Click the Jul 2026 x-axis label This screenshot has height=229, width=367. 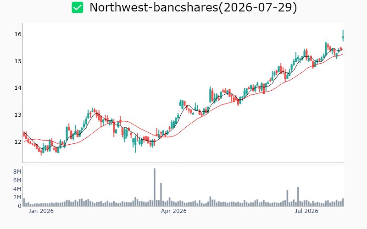(306, 211)
